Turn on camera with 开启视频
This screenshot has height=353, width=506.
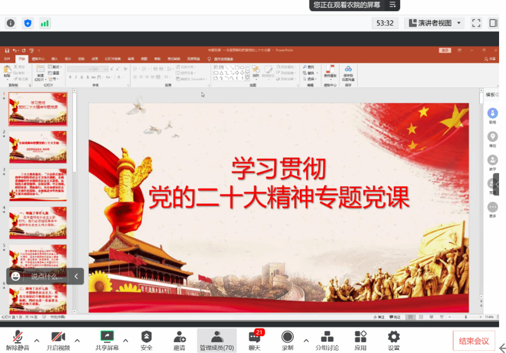[58, 340]
